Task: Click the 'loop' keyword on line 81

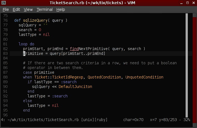Action: pos(23,44)
